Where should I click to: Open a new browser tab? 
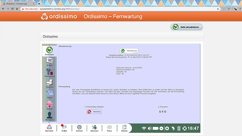tap(39, 4)
